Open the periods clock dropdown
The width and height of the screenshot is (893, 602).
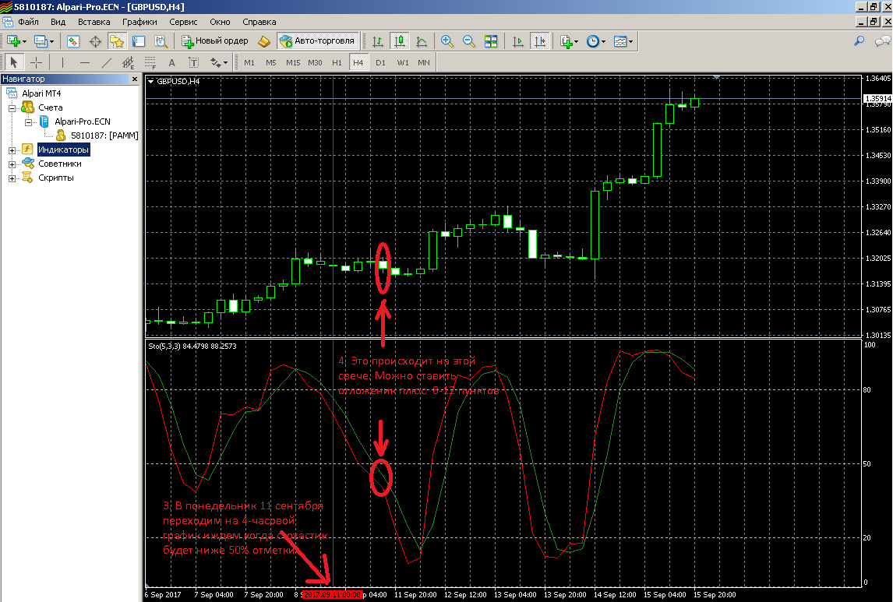point(595,41)
